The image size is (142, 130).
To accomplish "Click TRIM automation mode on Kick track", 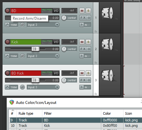I will (14, 56).
